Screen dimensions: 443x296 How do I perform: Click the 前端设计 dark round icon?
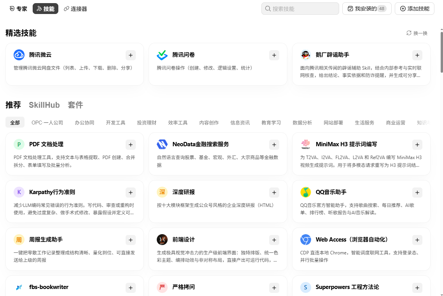(162, 240)
